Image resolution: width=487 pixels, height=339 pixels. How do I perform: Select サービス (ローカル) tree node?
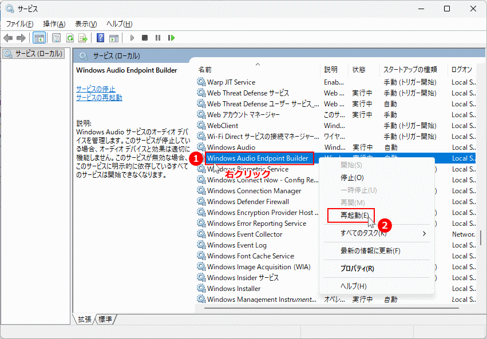[34, 54]
